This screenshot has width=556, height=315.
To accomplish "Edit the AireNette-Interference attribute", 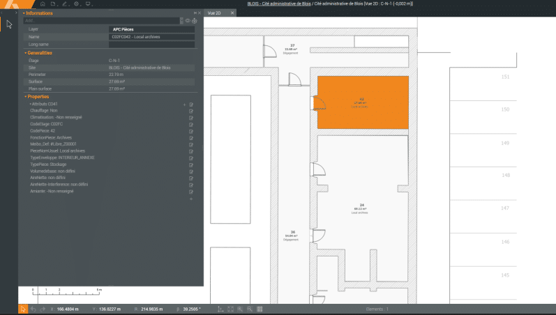I will [191, 185].
